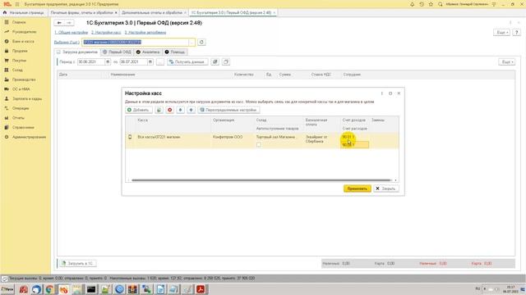Open Операции section in sidebar
Screen dimensions: 526x295
pyautogui.click(x=21, y=108)
